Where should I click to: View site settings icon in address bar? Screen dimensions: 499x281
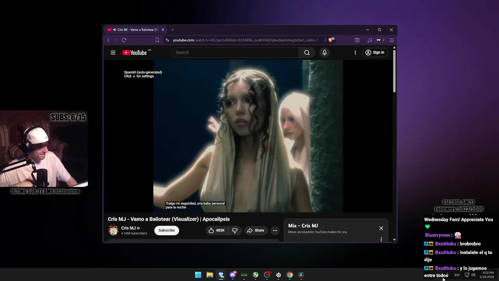[167, 40]
